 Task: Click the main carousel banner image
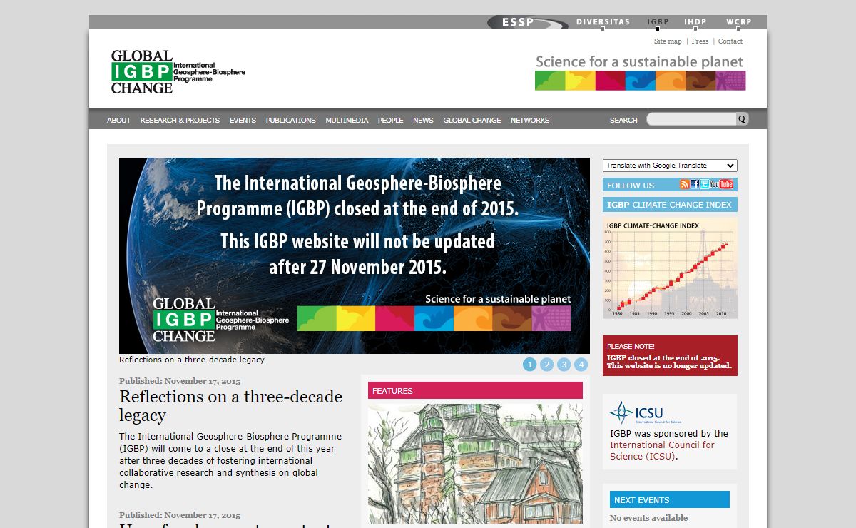[355, 255]
